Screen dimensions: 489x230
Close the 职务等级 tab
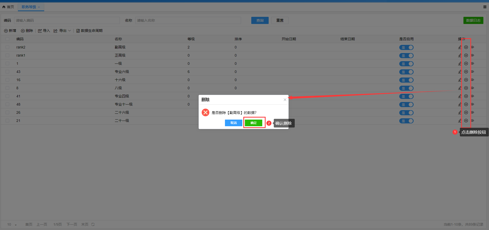[39, 7]
